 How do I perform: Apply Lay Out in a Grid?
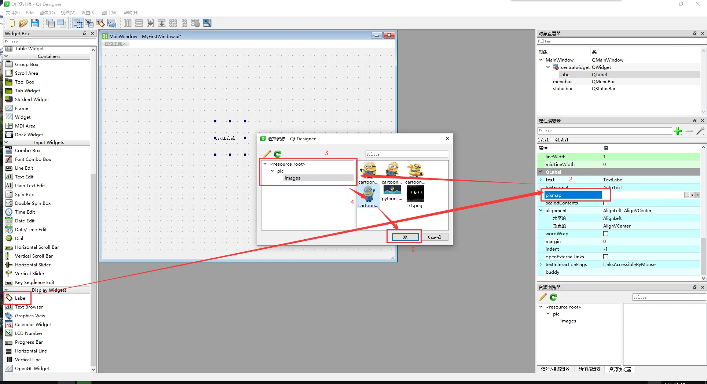point(173,23)
